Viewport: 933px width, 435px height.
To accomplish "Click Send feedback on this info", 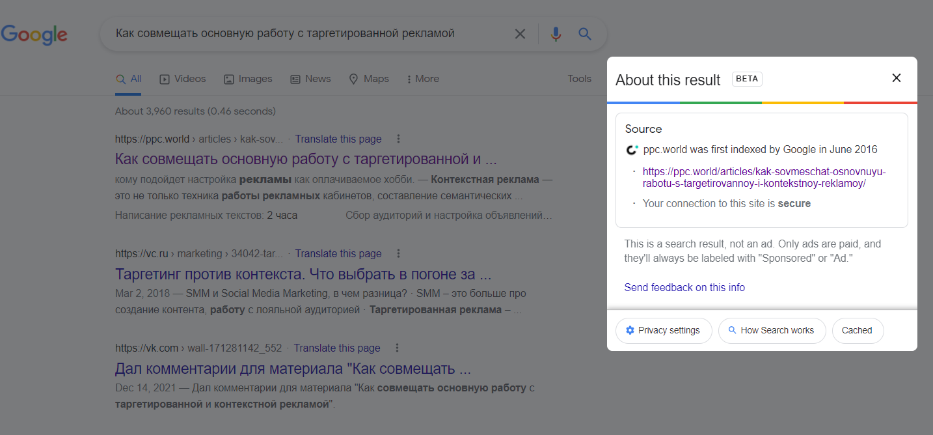I will 684,287.
